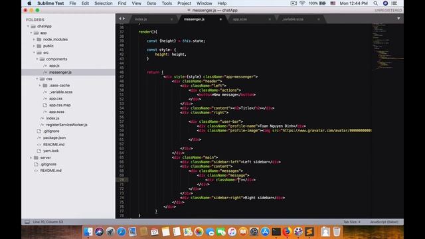Click unsaved dot on messenger.js tab
Viewport: 425px width, 239px height.
click(x=220, y=19)
